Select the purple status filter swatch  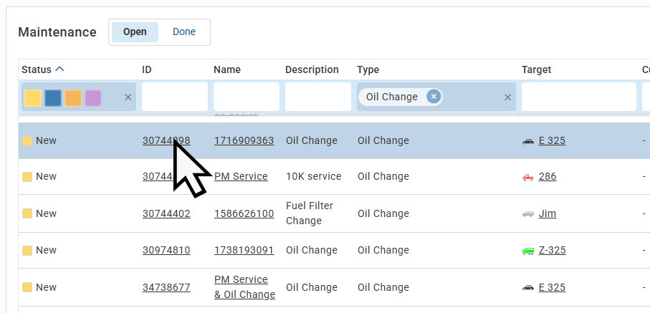click(93, 98)
